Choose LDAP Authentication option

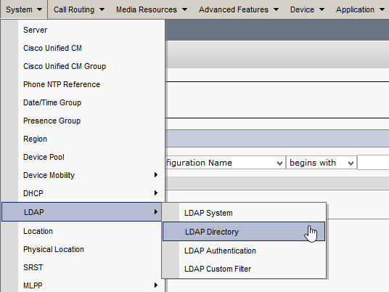[244, 251]
